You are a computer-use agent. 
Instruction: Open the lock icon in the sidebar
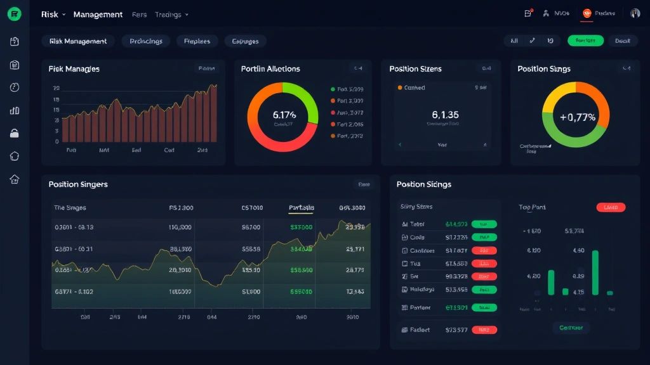coord(13,132)
